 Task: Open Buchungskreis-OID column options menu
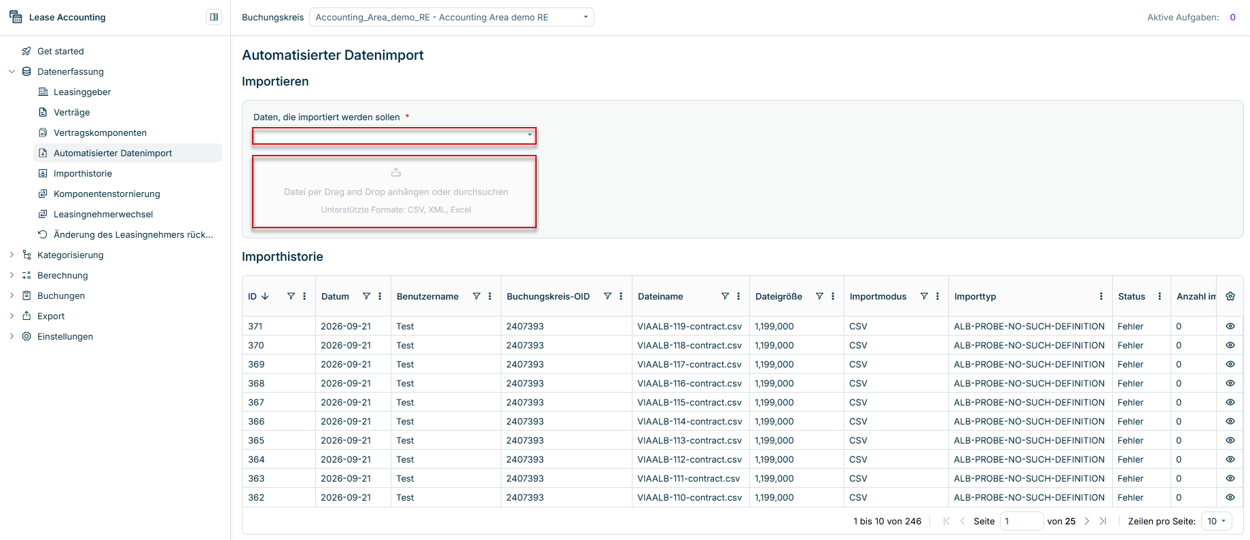coord(621,296)
